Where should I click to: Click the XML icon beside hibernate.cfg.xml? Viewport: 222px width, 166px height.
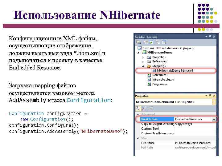coord(149,80)
